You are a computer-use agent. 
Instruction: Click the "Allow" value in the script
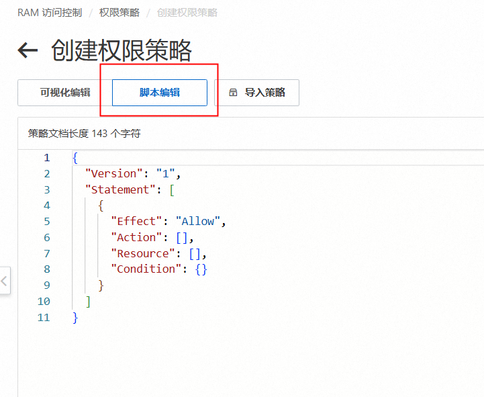pyautogui.click(x=198, y=222)
